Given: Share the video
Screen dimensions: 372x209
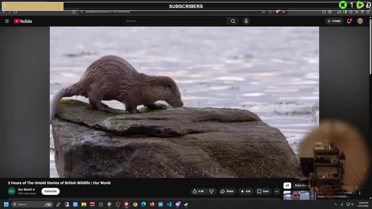Looking at the screenshot, I should [227, 191].
